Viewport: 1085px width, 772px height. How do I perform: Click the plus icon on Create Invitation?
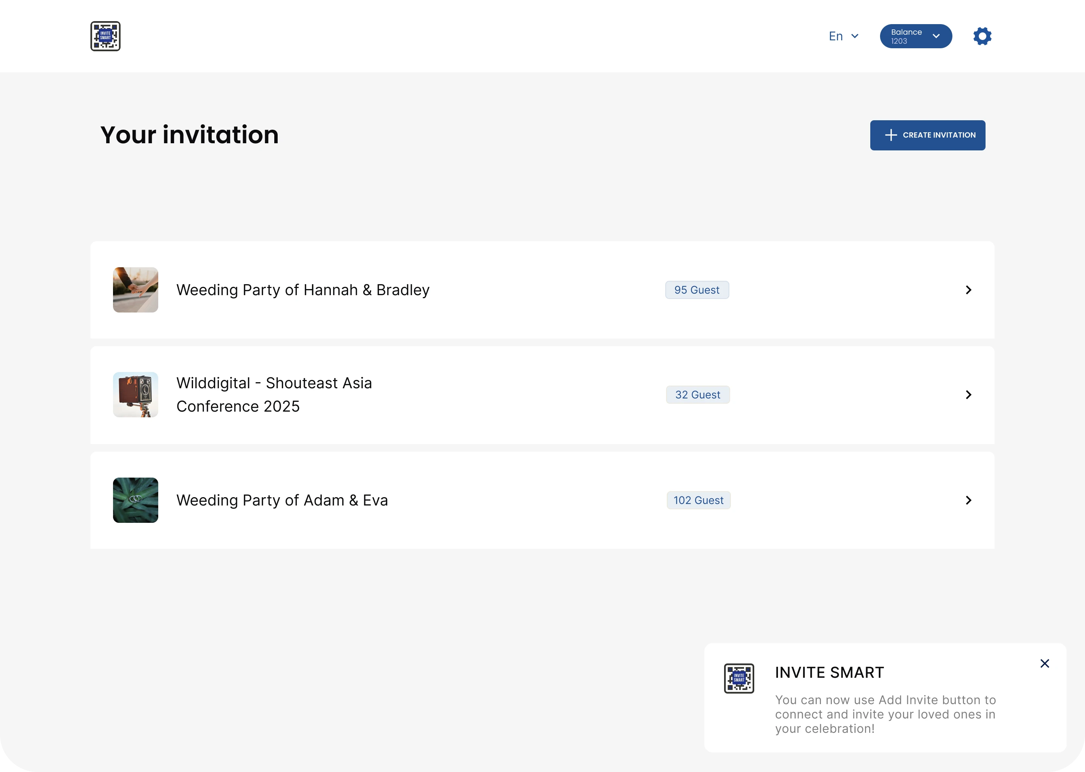coord(891,135)
